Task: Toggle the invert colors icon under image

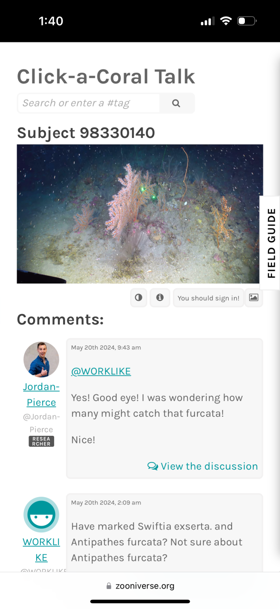Action: [x=139, y=298]
